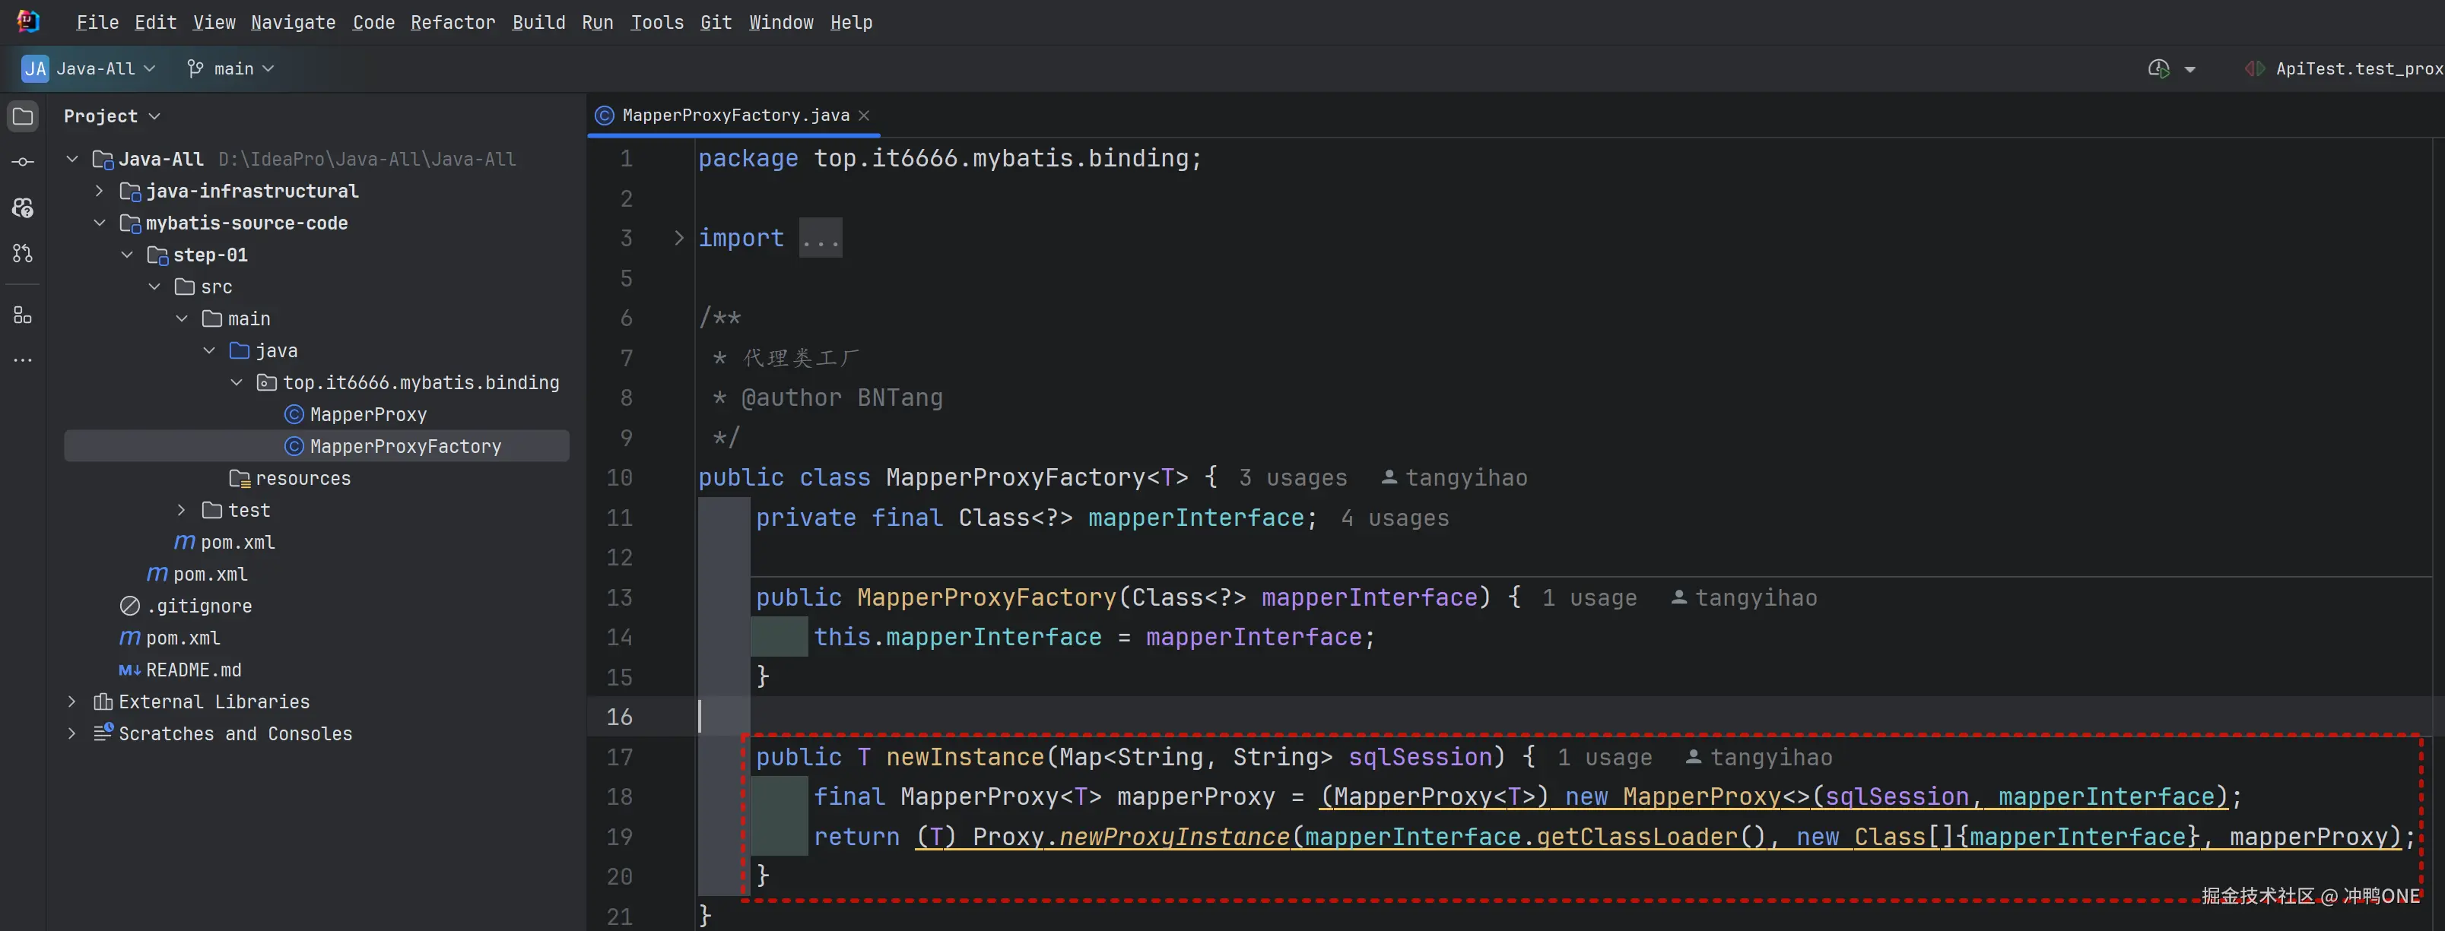Open the Commit tool window icon
Image resolution: width=2445 pixels, height=931 pixels.
[x=23, y=162]
